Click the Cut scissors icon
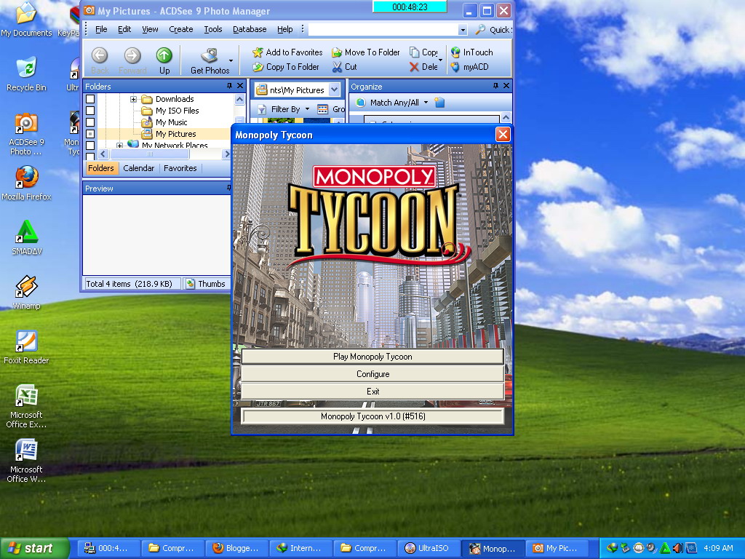 [337, 67]
